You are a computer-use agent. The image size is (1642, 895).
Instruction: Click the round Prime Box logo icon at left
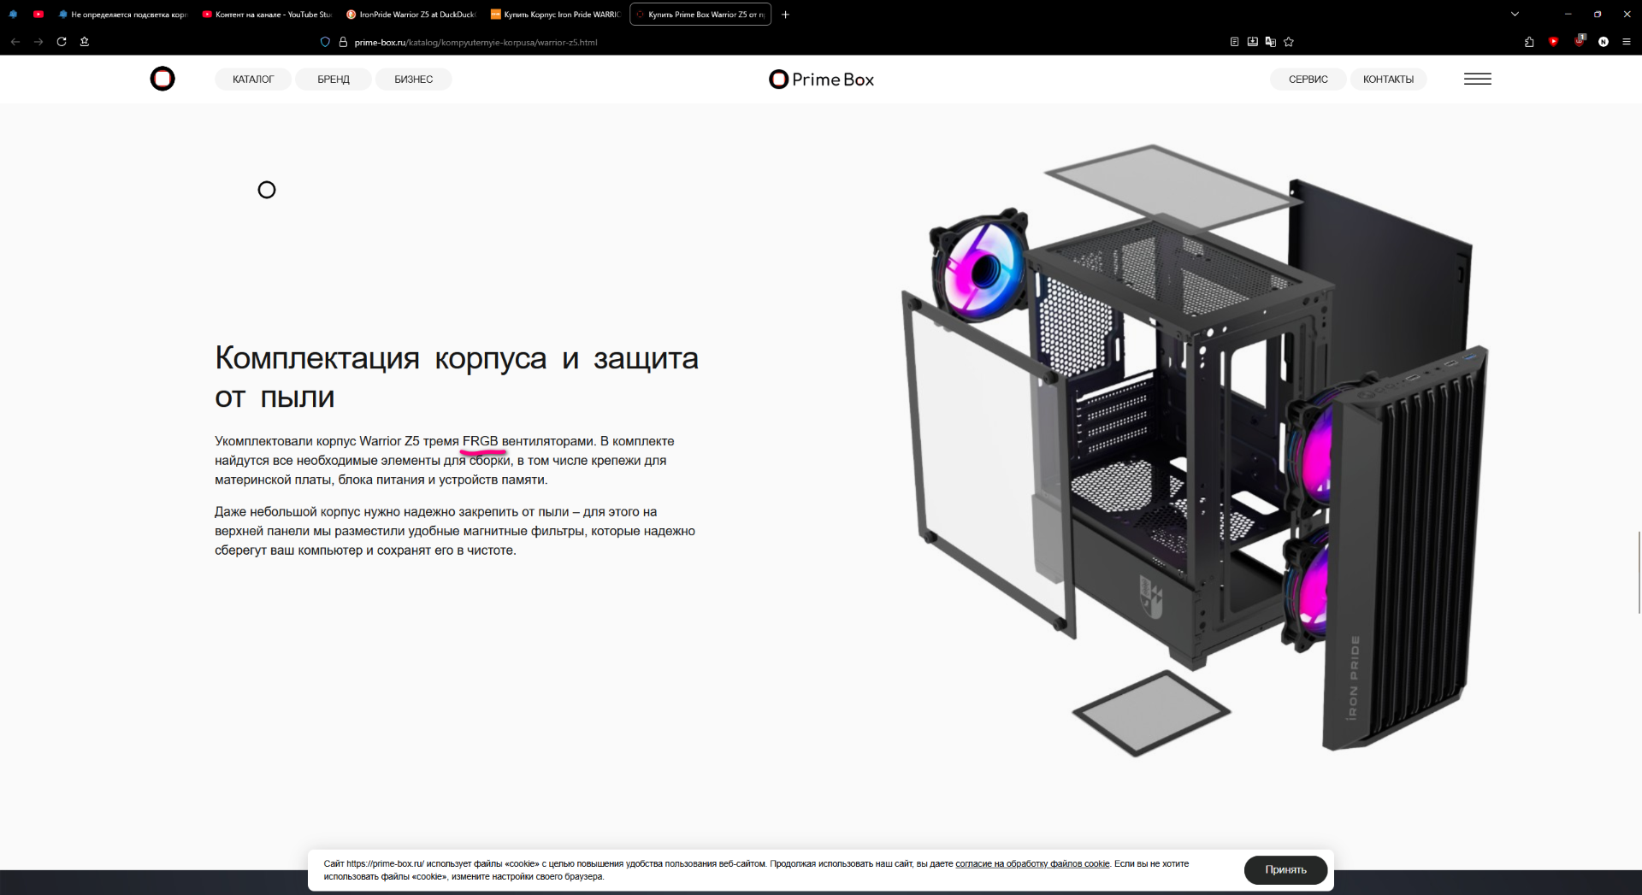[x=162, y=79]
